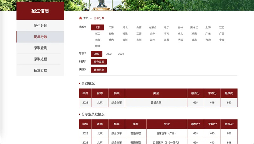Image resolution: width=254 pixels, height=144 pixels.
Task: Click the 最高分 value 657
Action: coord(229,102)
